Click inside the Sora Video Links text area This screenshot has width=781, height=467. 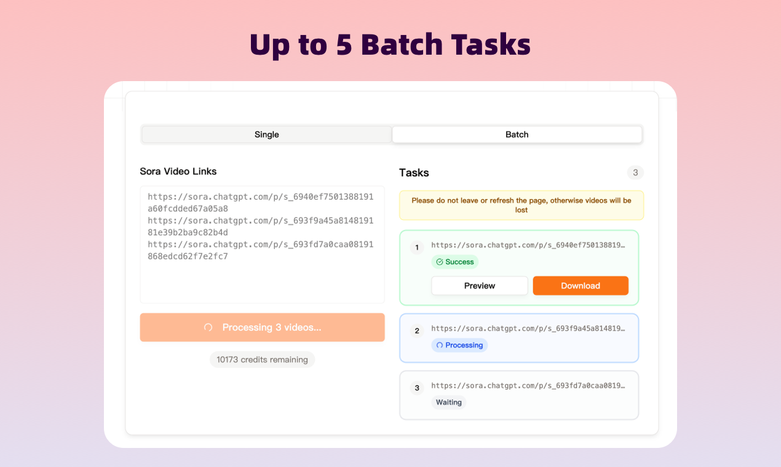(262, 245)
